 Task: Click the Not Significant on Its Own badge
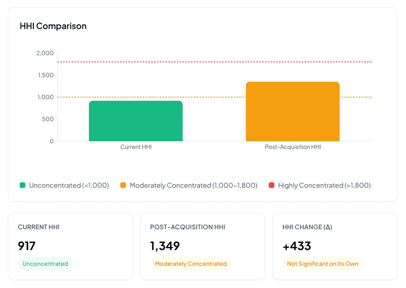(322, 264)
